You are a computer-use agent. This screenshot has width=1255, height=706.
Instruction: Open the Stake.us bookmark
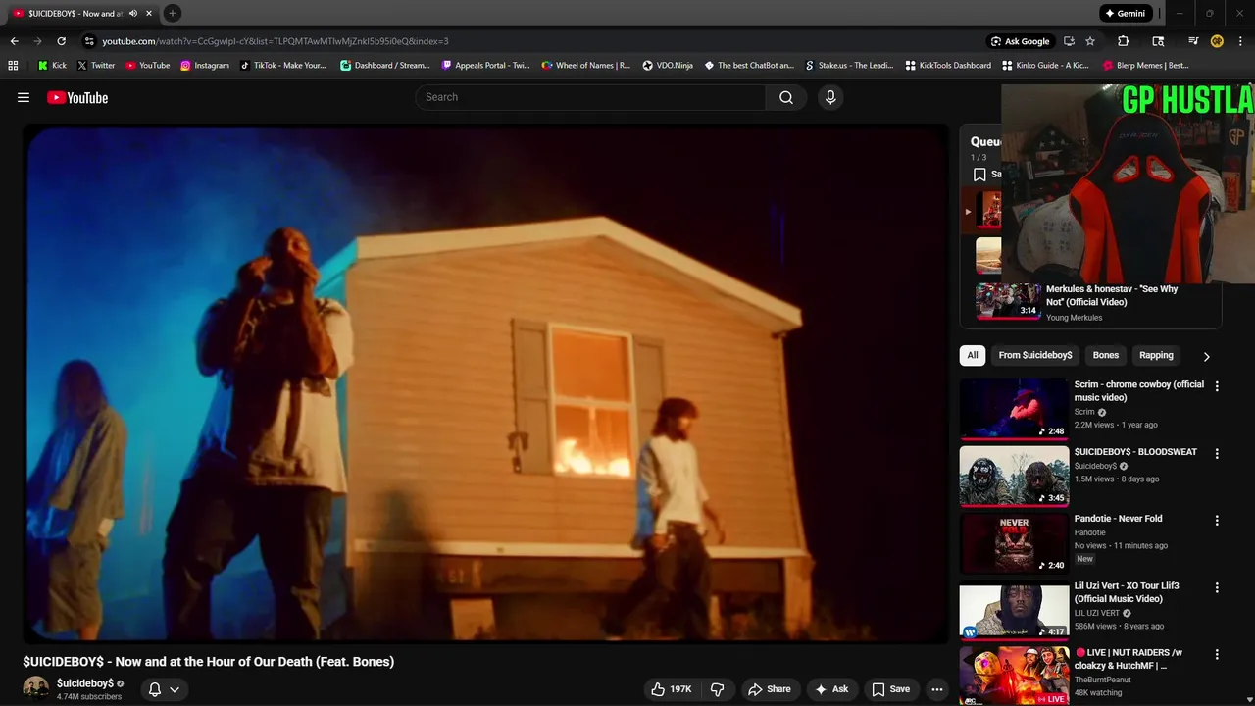pos(849,66)
